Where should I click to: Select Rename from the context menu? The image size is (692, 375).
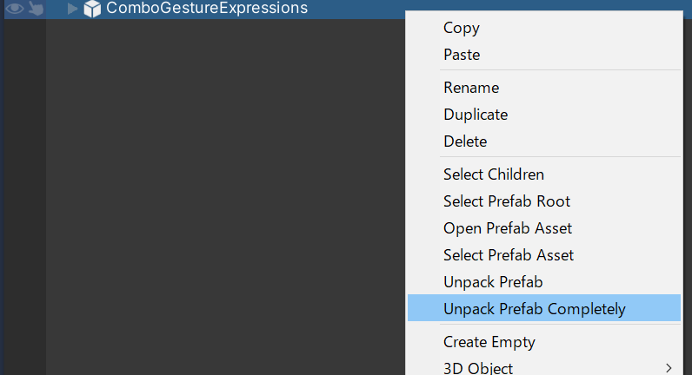(471, 88)
